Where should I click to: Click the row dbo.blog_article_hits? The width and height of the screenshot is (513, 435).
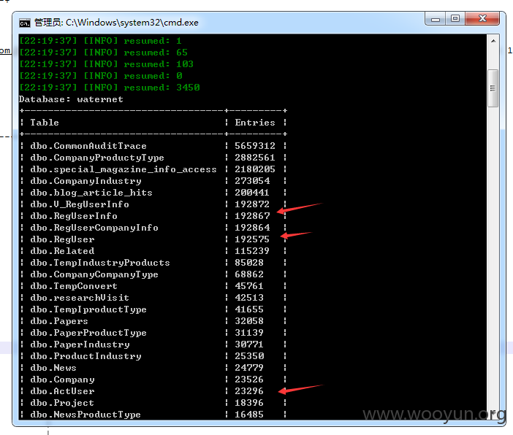[x=153, y=193]
